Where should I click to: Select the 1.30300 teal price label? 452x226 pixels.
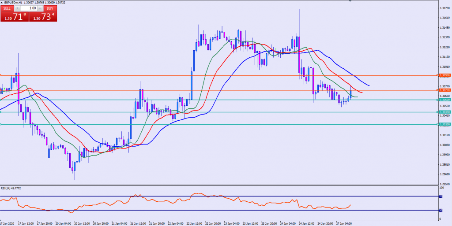pyautogui.click(x=444, y=124)
